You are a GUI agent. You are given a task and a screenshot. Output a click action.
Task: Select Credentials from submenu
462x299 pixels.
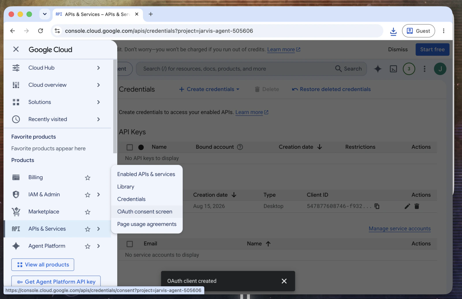146,199
